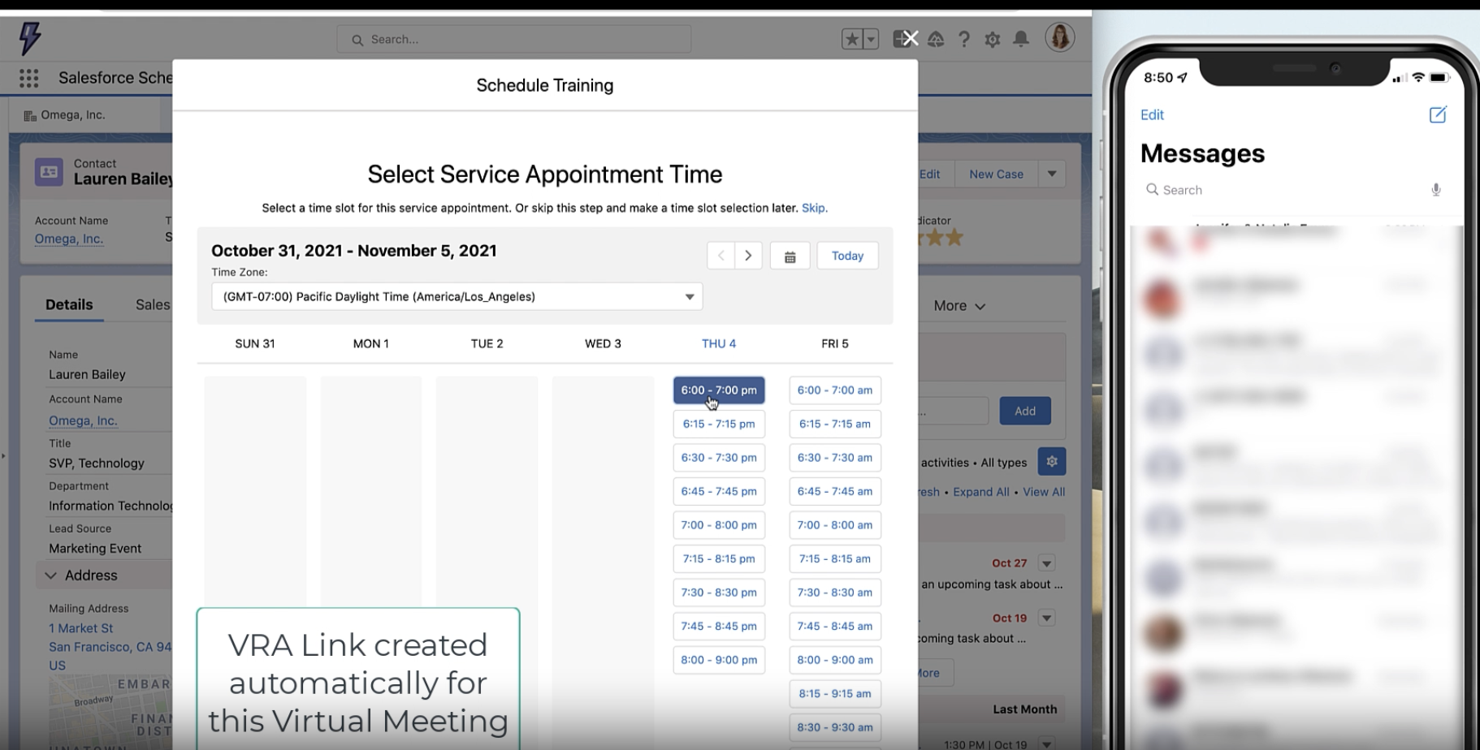The height and width of the screenshot is (750, 1480).
Task: Go to next week with right arrow
Action: (x=748, y=256)
